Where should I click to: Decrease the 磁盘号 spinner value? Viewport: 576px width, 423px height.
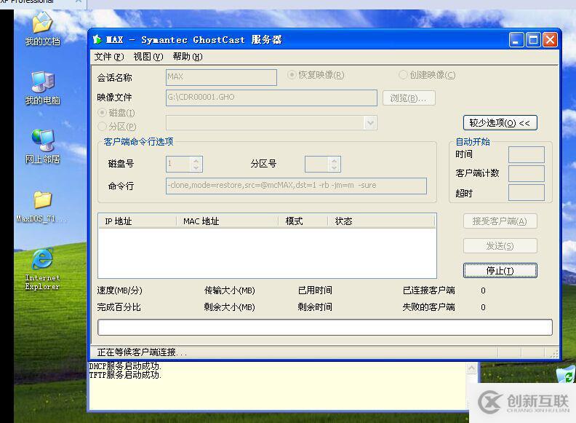[196, 167]
